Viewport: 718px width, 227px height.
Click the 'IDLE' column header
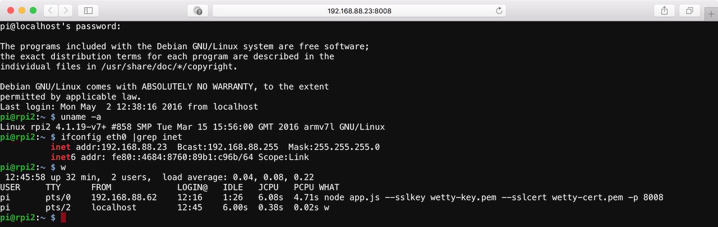233,187
